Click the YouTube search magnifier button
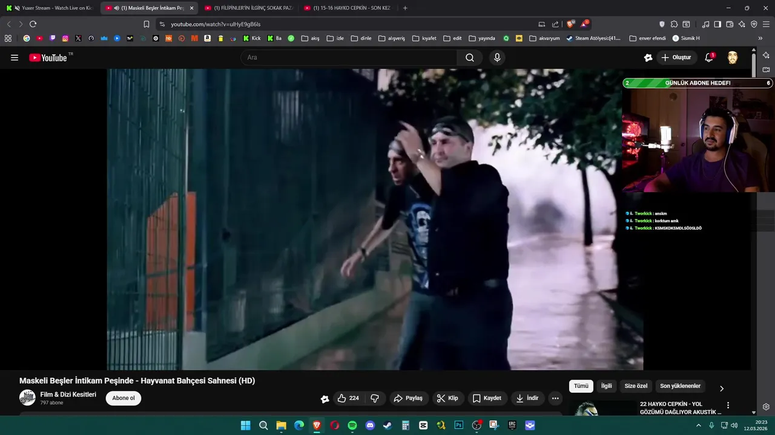 (x=470, y=57)
